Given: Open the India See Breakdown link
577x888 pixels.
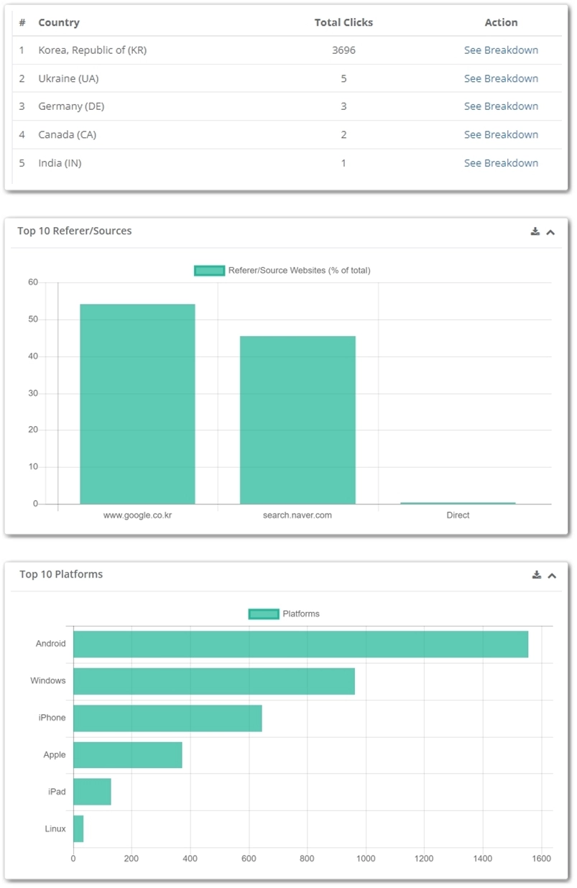Looking at the screenshot, I should pos(501,163).
